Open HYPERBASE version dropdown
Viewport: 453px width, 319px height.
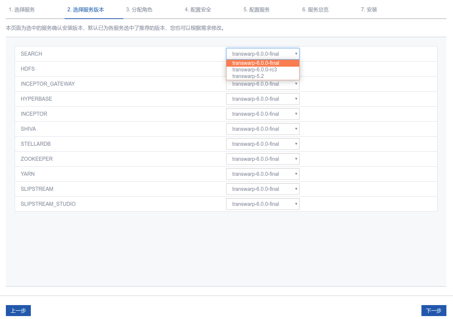pos(263,99)
